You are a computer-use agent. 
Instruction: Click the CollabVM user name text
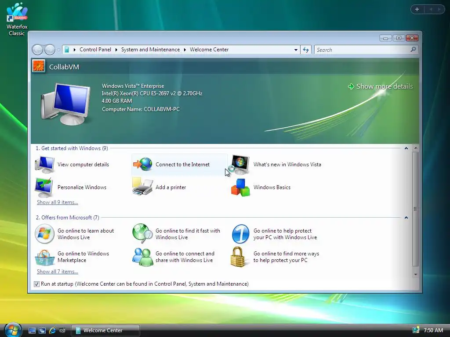(x=64, y=67)
